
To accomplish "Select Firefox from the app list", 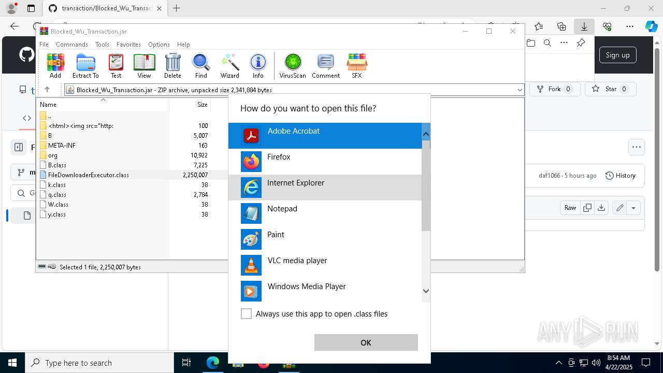I will [x=325, y=162].
